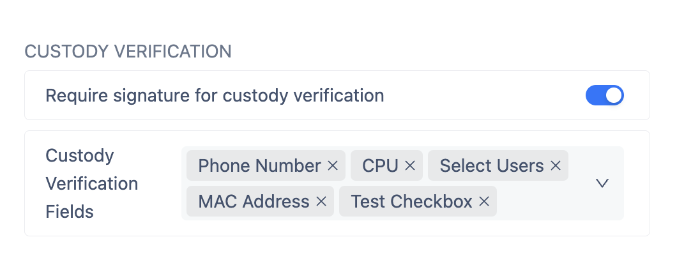Click empty area between signature label and switch
Viewport: 677px width, 267px height.
point(485,96)
